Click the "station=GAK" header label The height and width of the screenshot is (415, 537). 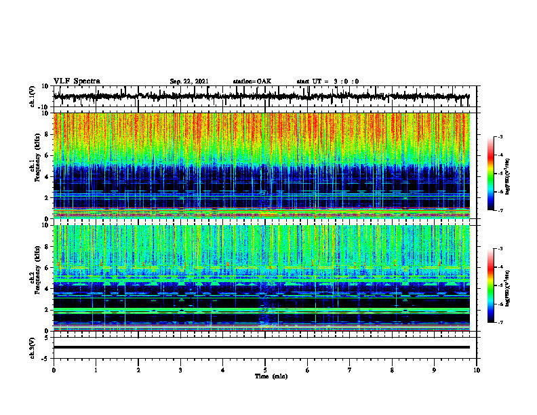(x=252, y=81)
